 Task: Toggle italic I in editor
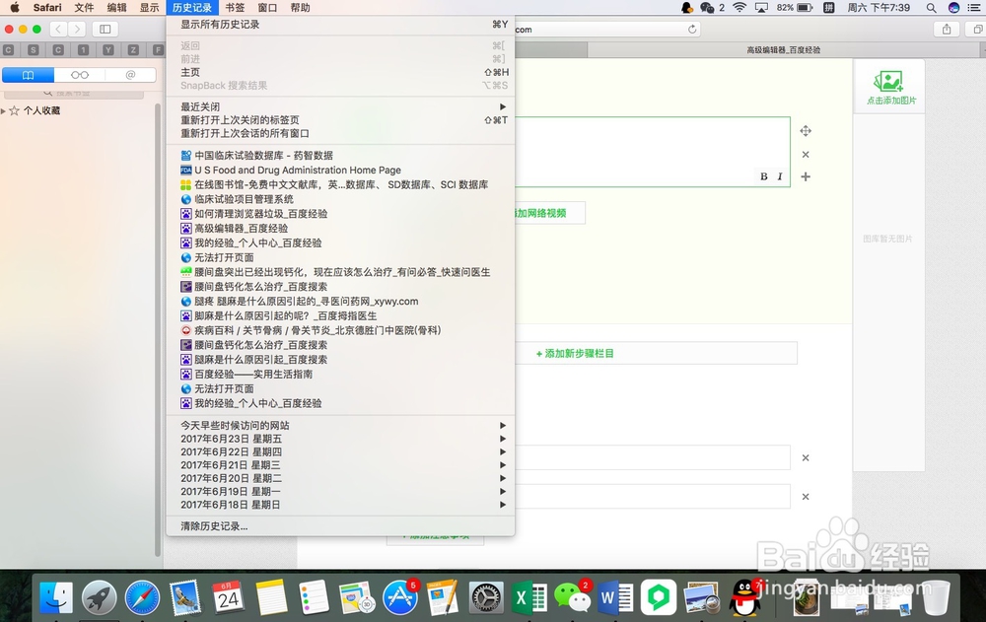click(780, 176)
